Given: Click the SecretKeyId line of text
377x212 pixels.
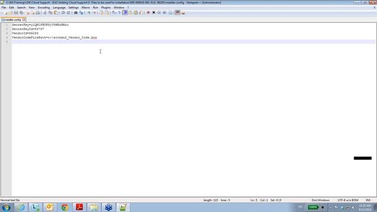Looking at the screenshot, I should (x=28, y=29).
